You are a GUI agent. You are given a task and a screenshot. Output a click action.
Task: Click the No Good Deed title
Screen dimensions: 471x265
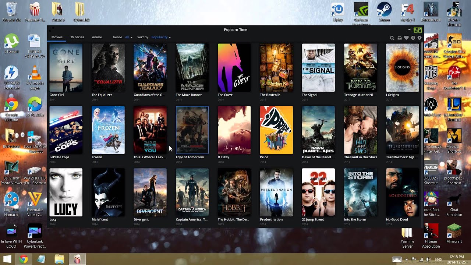[397, 219]
